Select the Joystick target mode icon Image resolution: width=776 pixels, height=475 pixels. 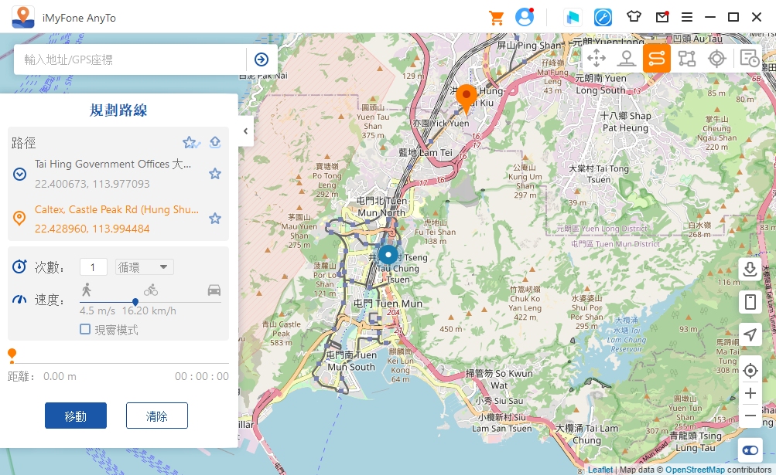(x=716, y=59)
